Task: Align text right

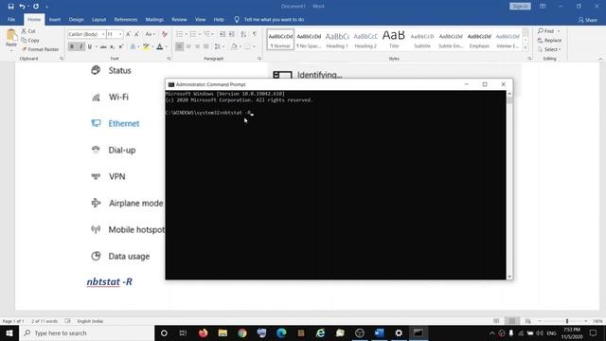Action: point(198,46)
